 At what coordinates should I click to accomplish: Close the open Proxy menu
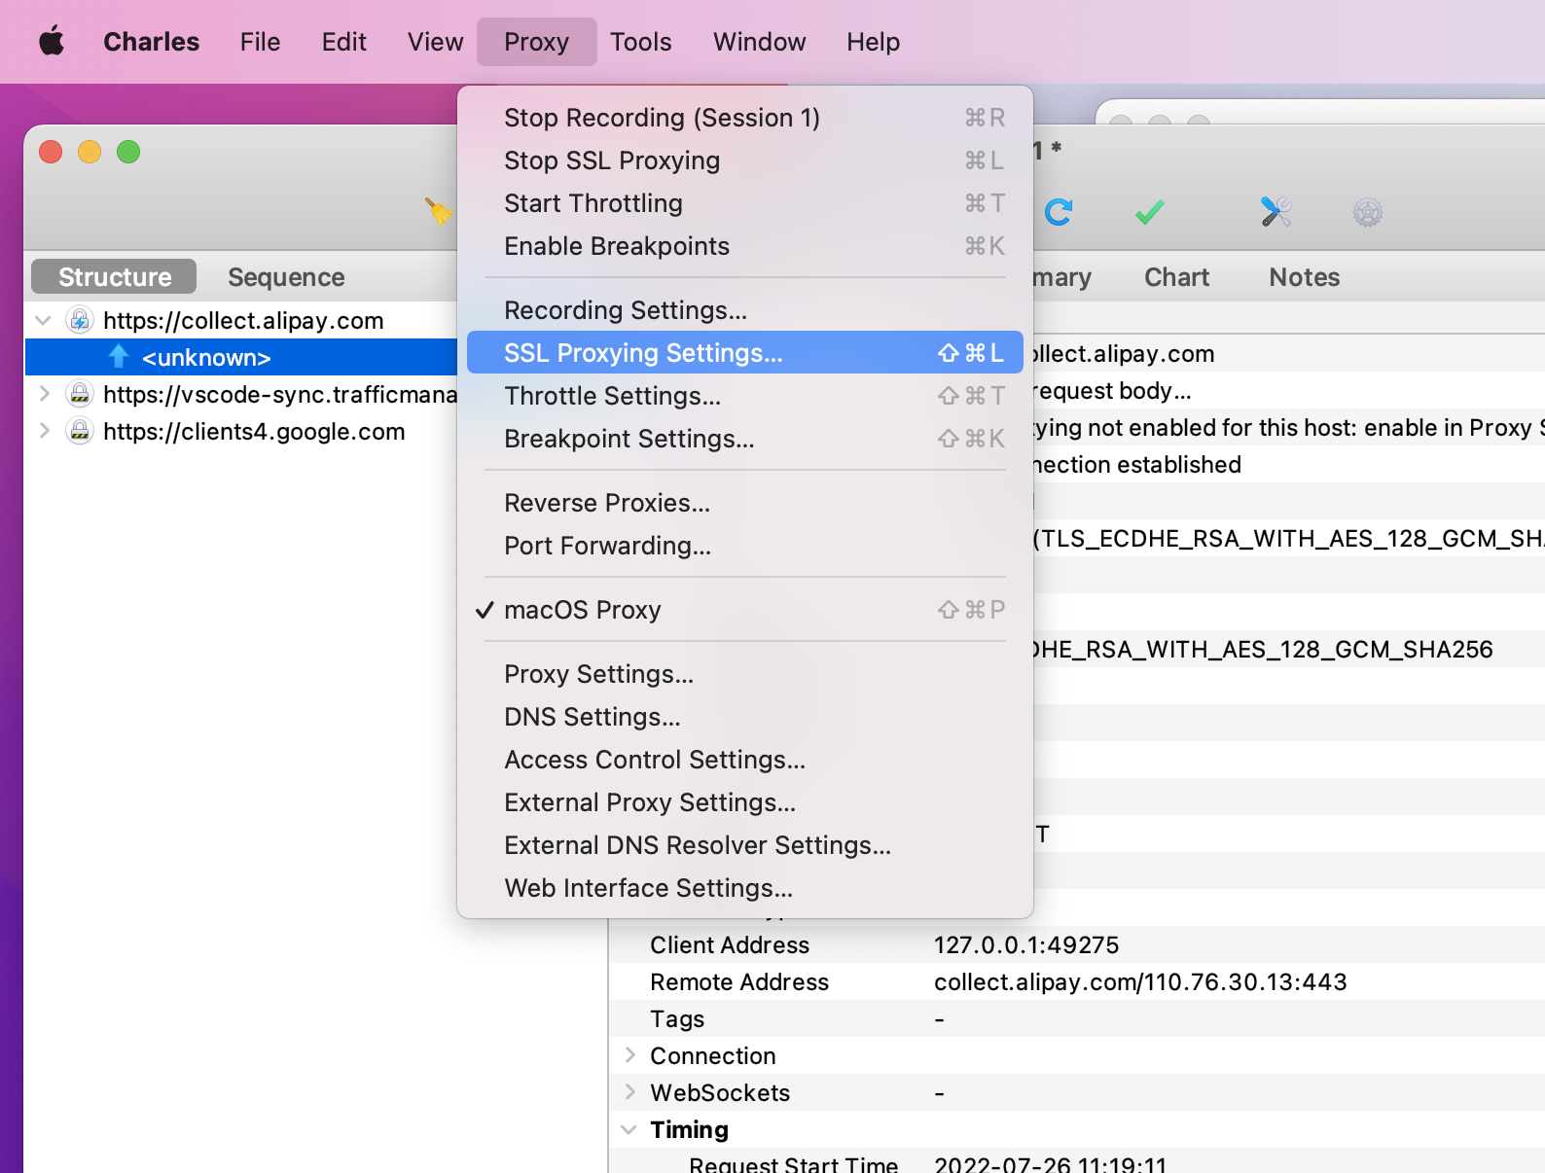(537, 42)
